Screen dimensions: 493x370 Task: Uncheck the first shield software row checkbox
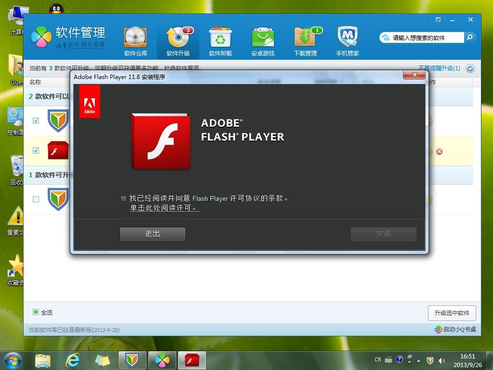[x=36, y=121]
